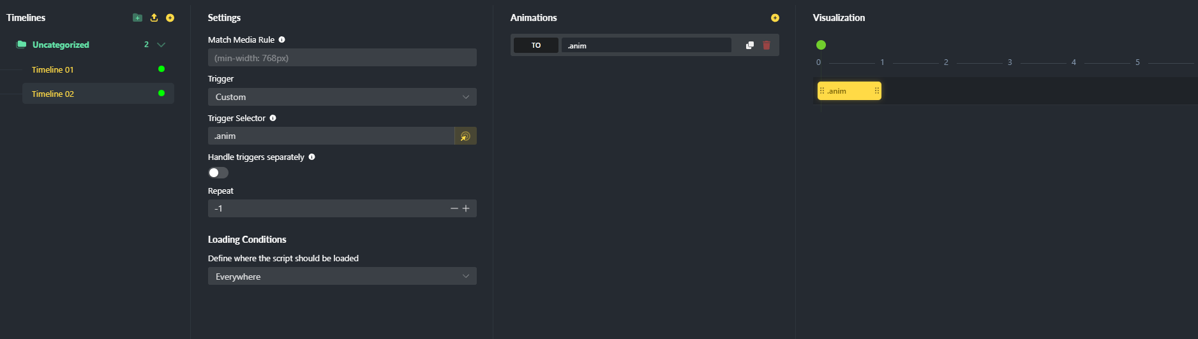
Task: Select Timeline 01 in the list
Action: (53, 69)
